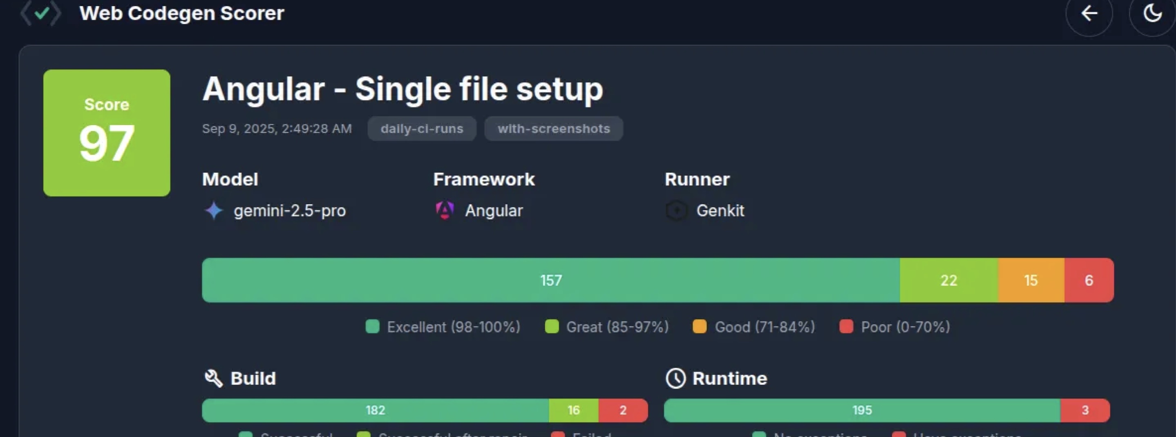This screenshot has height=437, width=1176.
Task: Click the 'Build' section heading
Action: (253, 379)
